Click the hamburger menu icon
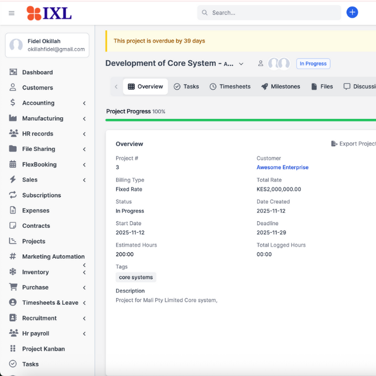This screenshot has width=376, height=376. click(x=12, y=13)
